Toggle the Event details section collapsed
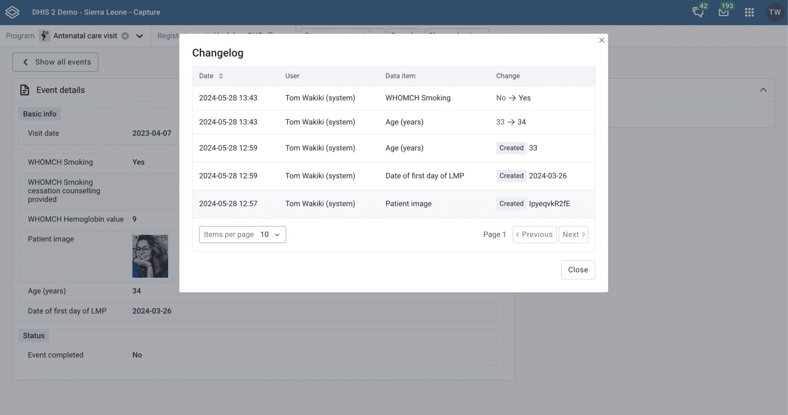 point(763,90)
